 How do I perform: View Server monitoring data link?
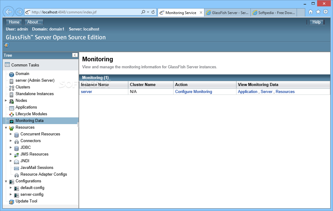pos(266,91)
